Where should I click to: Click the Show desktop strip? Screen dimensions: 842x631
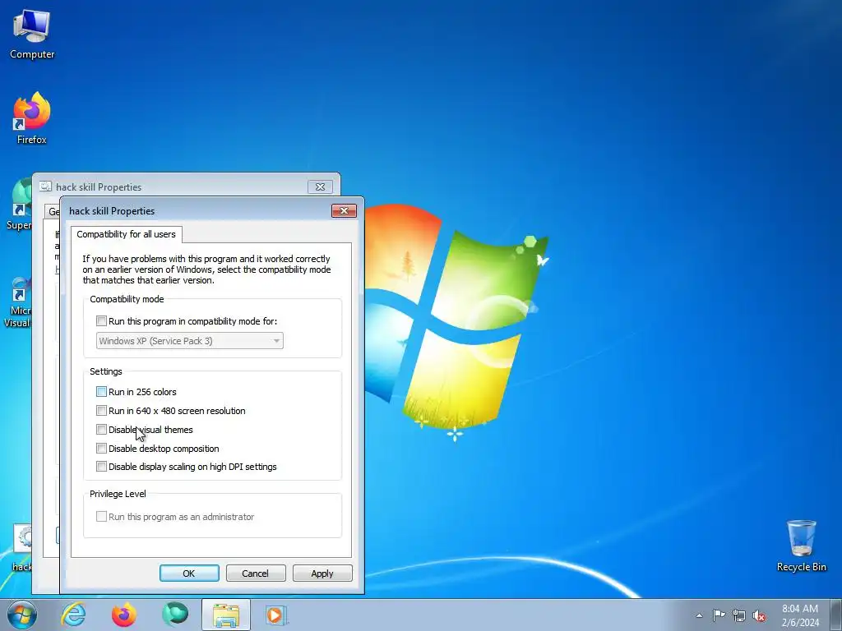836,615
